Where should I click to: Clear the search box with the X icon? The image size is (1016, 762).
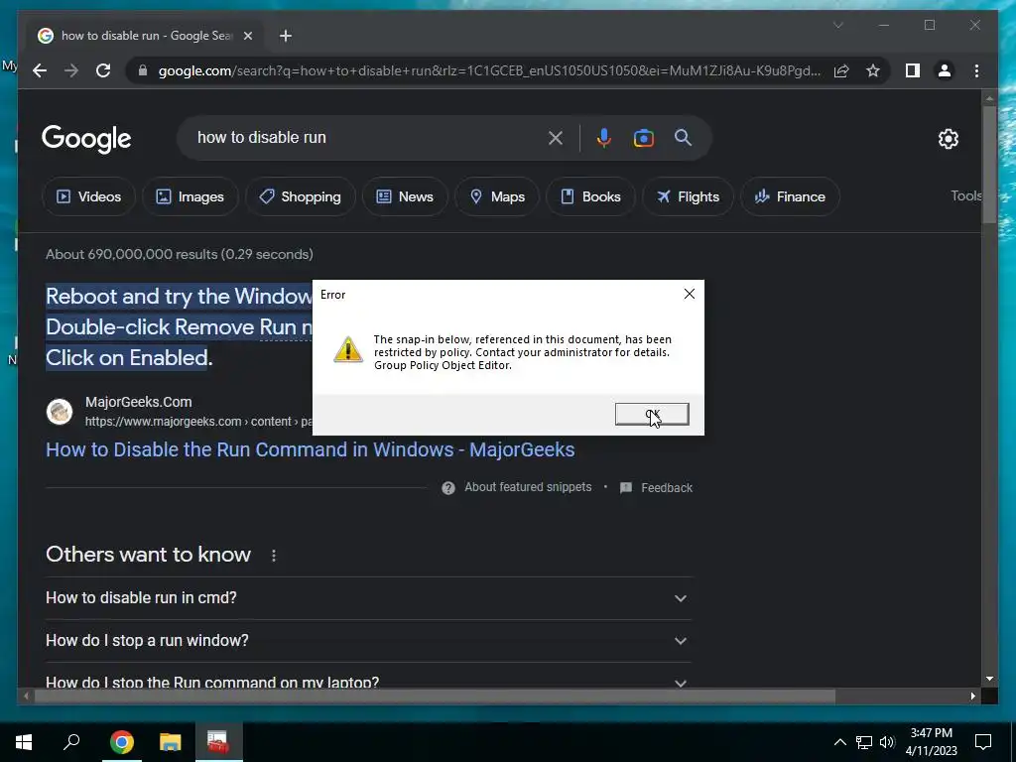(x=556, y=138)
